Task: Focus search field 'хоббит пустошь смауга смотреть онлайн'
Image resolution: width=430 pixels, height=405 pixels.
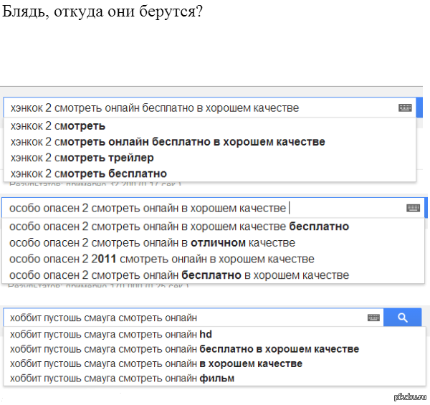Action: tap(193, 318)
